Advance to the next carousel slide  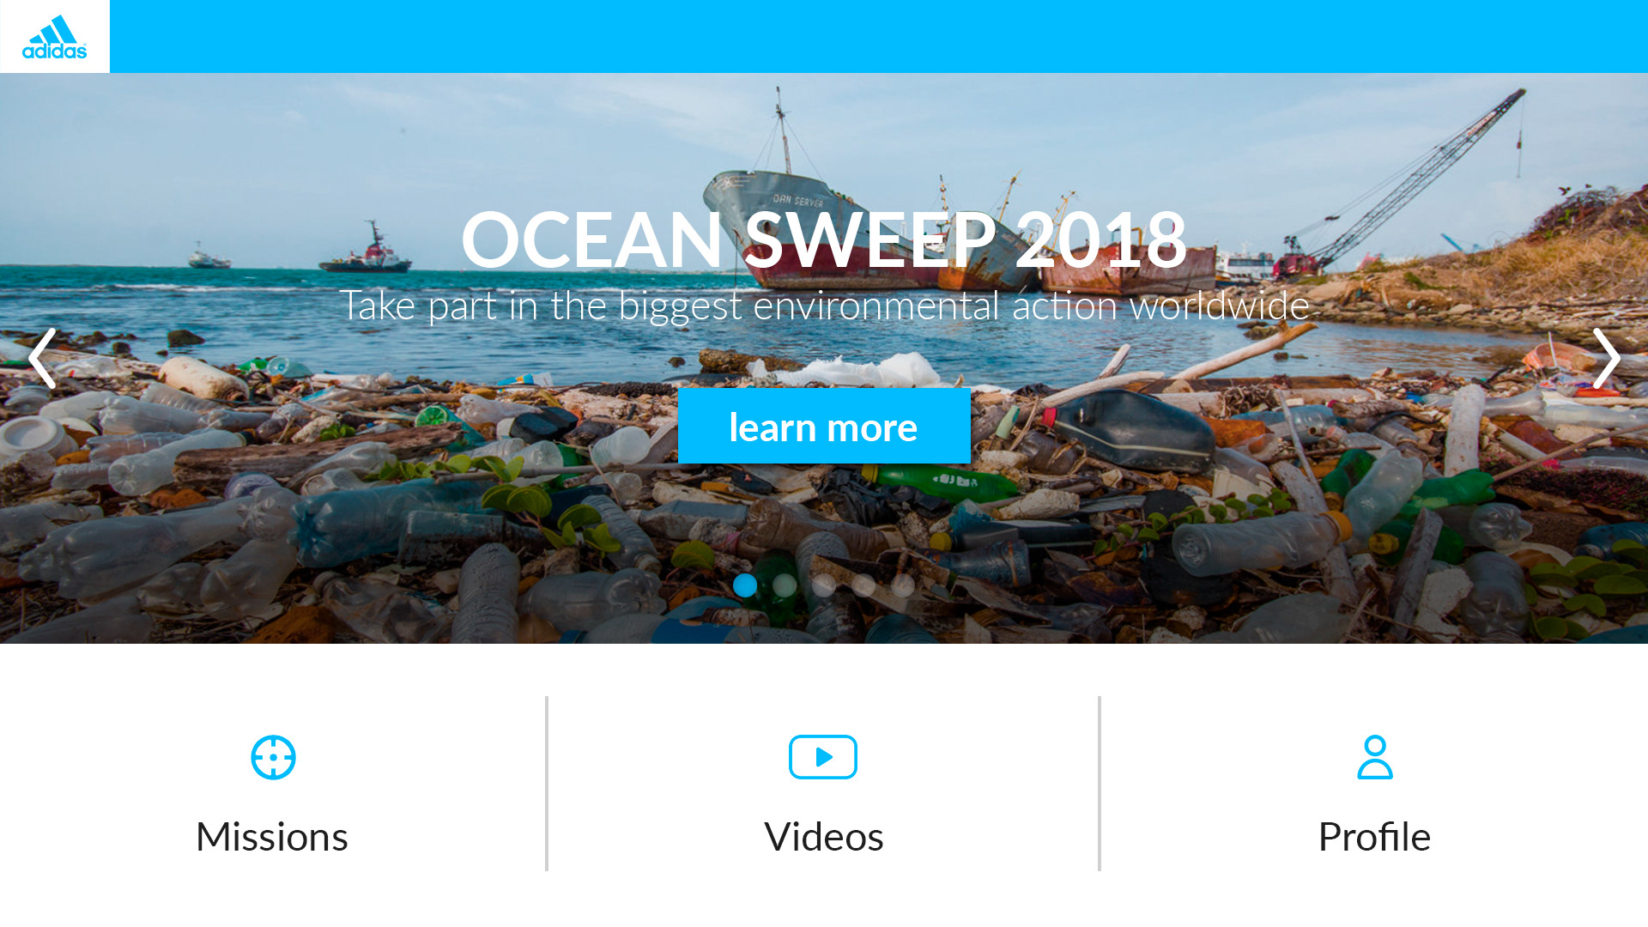pyautogui.click(x=1606, y=358)
